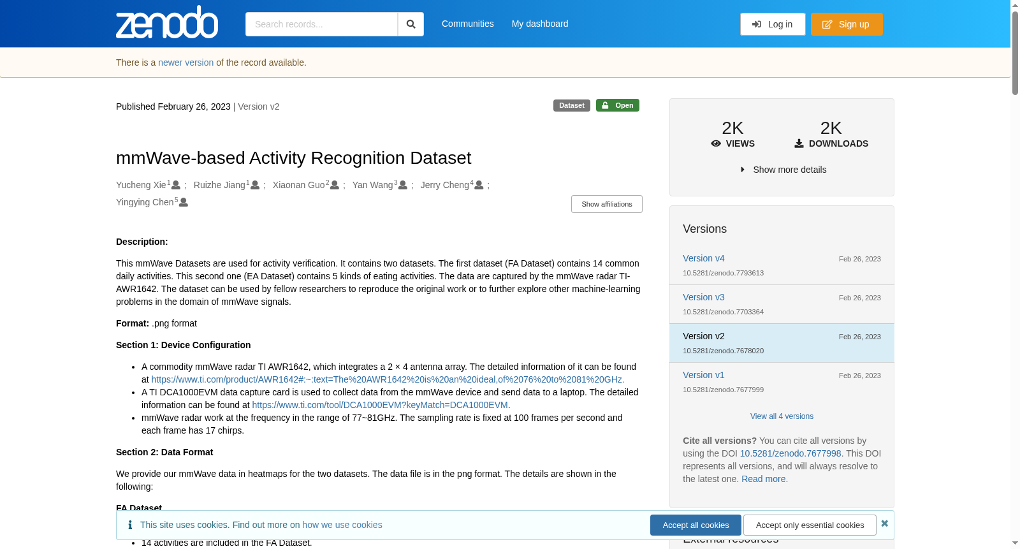The height and width of the screenshot is (549, 1020).
Task: Click the Versions heading
Action: coord(704,229)
